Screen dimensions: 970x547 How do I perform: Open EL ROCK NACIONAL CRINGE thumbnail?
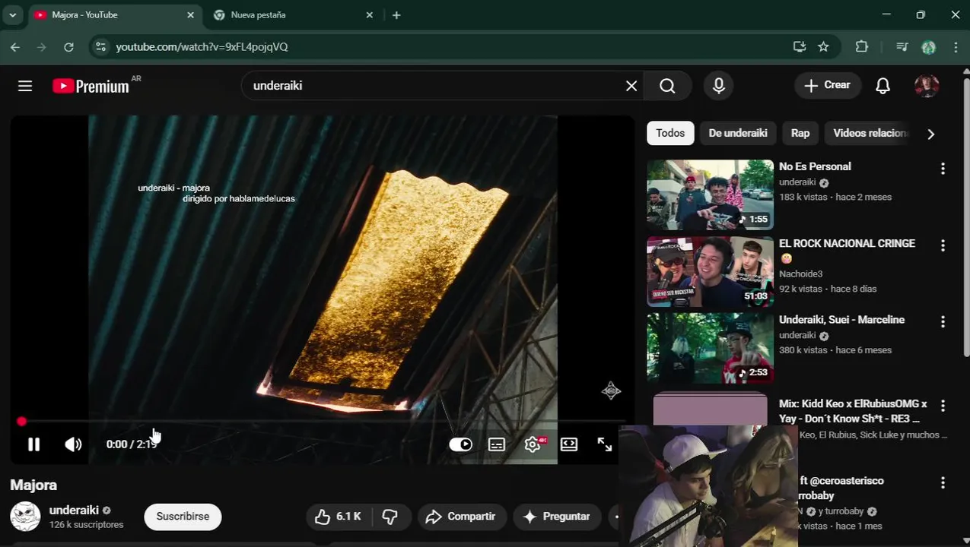pyautogui.click(x=710, y=271)
